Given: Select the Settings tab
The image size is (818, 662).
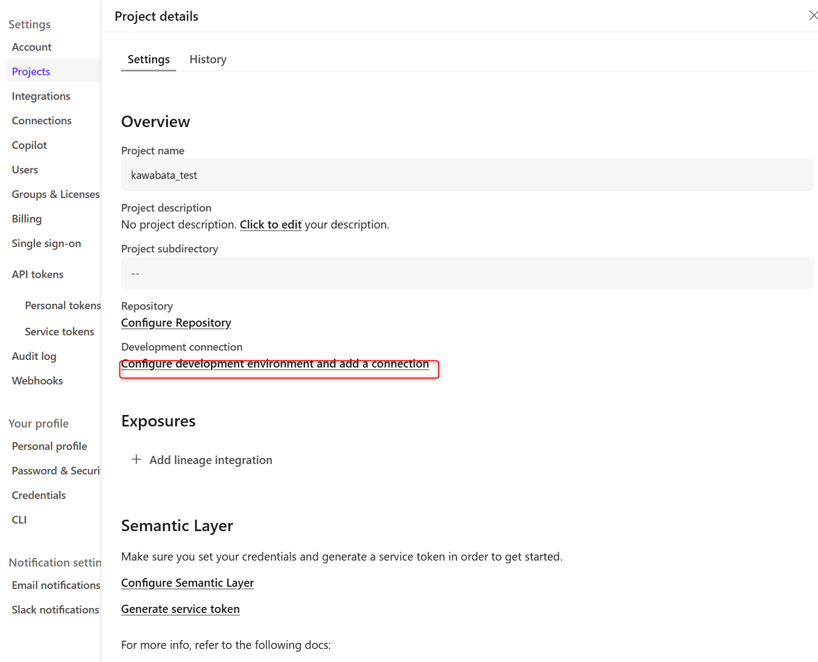Looking at the screenshot, I should coord(148,59).
